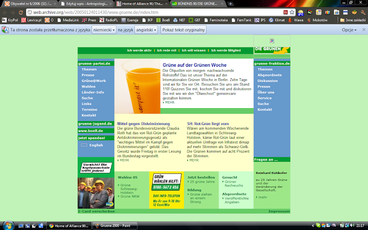
Task: Open the target language dropdown 'angielski'
Action: pyautogui.click(x=146, y=30)
